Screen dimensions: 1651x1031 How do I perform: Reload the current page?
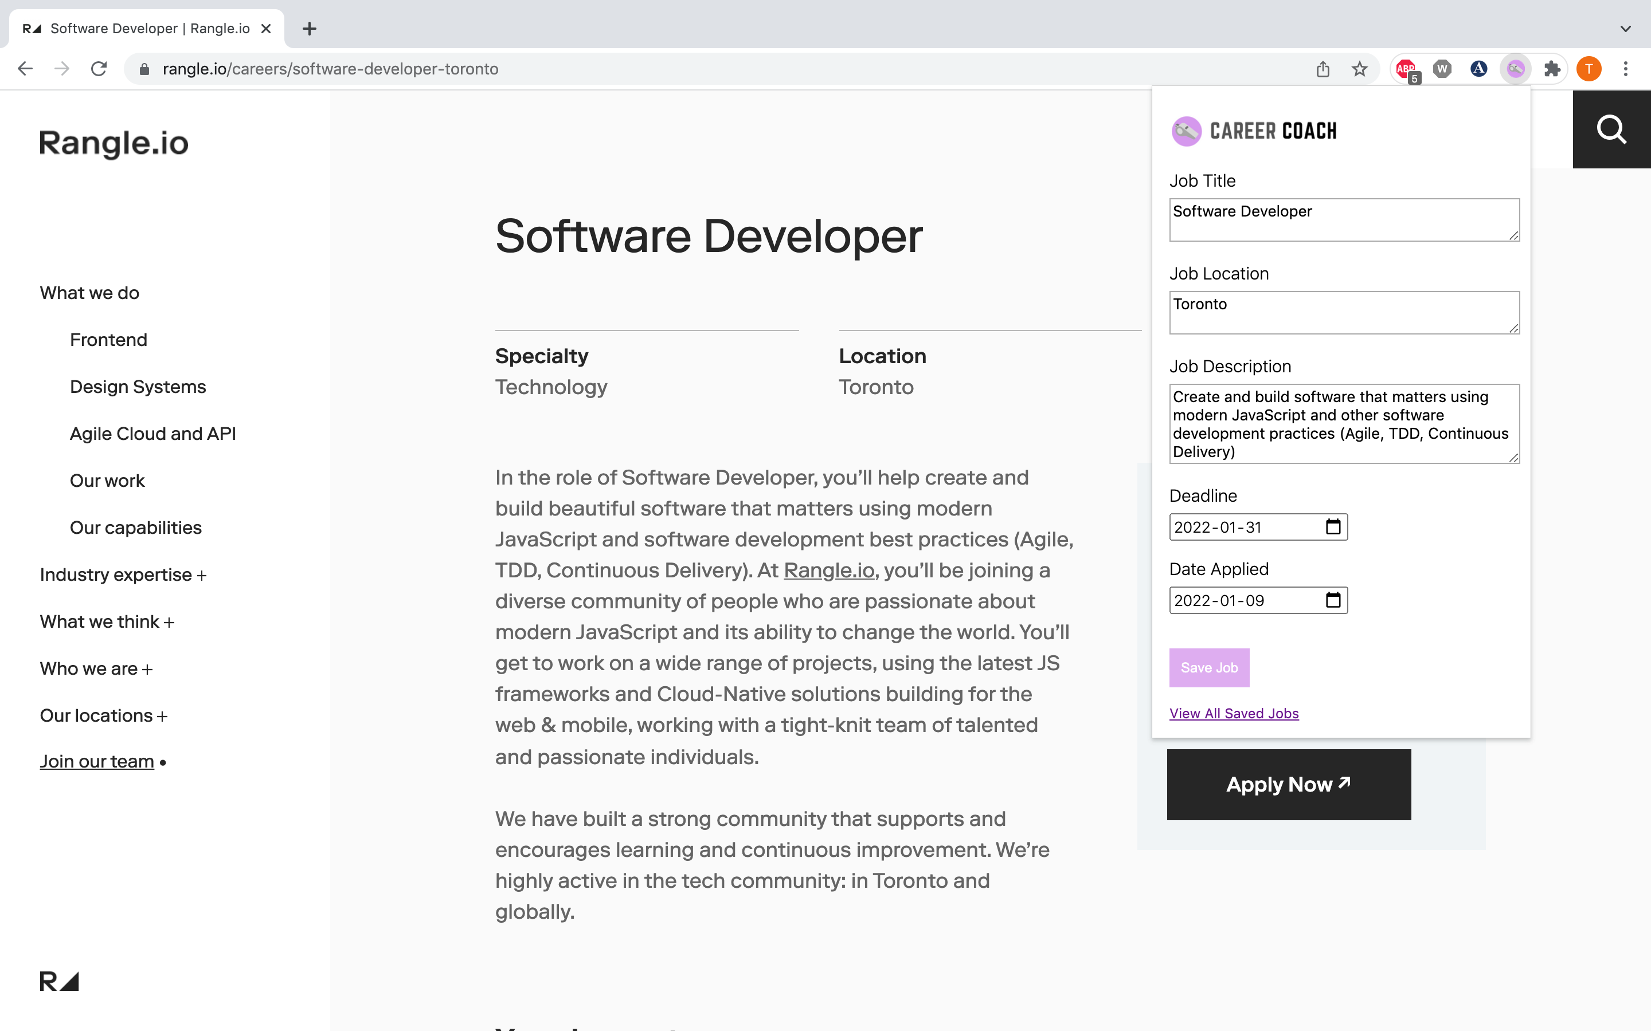tap(99, 68)
